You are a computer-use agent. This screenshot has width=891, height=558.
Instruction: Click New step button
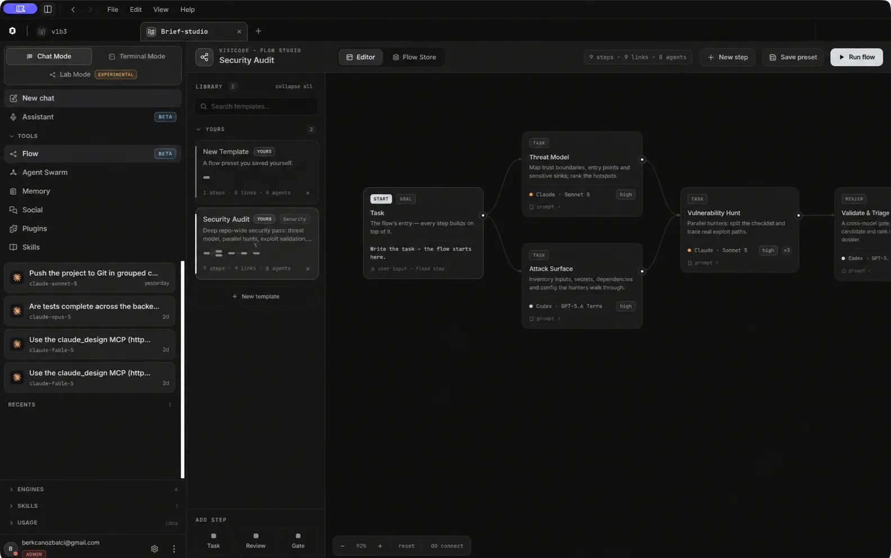[728, 57]
